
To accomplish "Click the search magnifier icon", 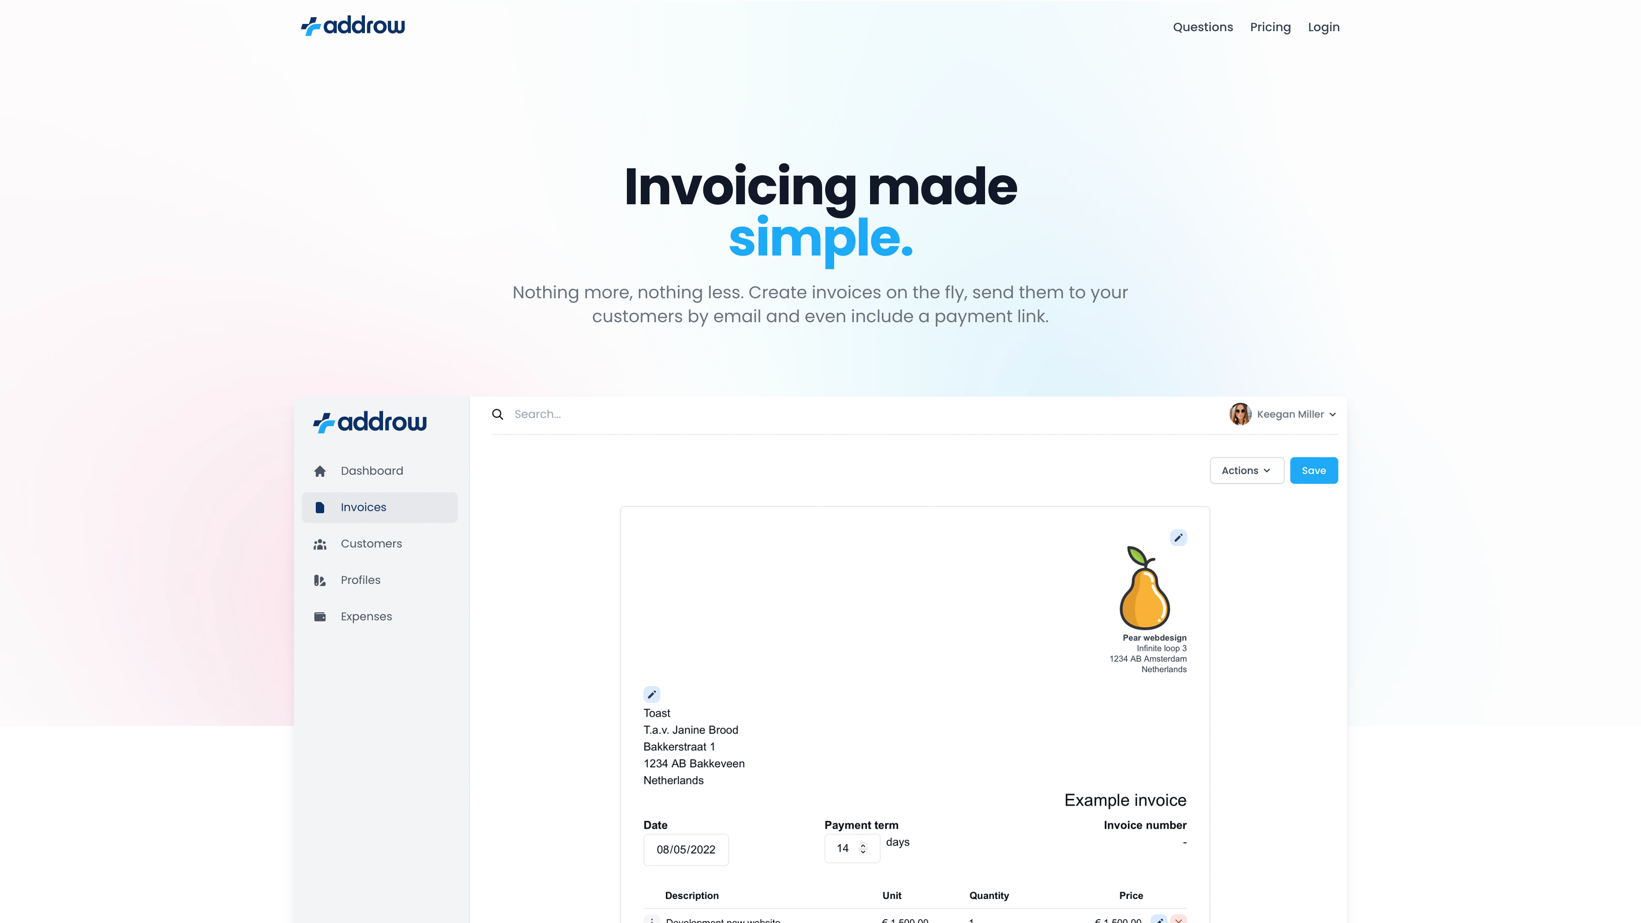I will [497, 414].
